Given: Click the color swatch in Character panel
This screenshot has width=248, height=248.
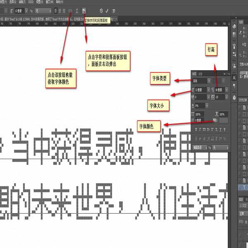Looking at the screenshot, I should click(224, 121).
